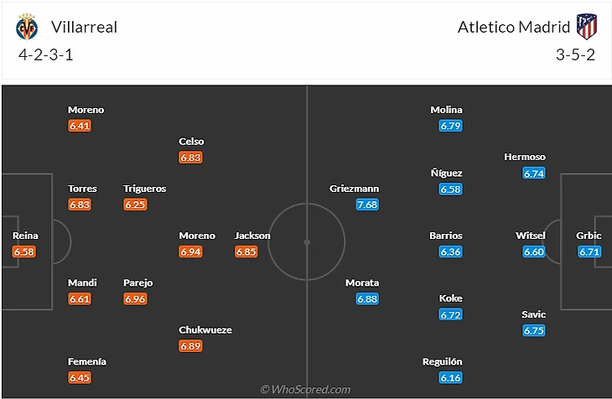
Task: Select Parejo's 6.96 rating badge
Action: pyautogui.click(x=135, y=299)
